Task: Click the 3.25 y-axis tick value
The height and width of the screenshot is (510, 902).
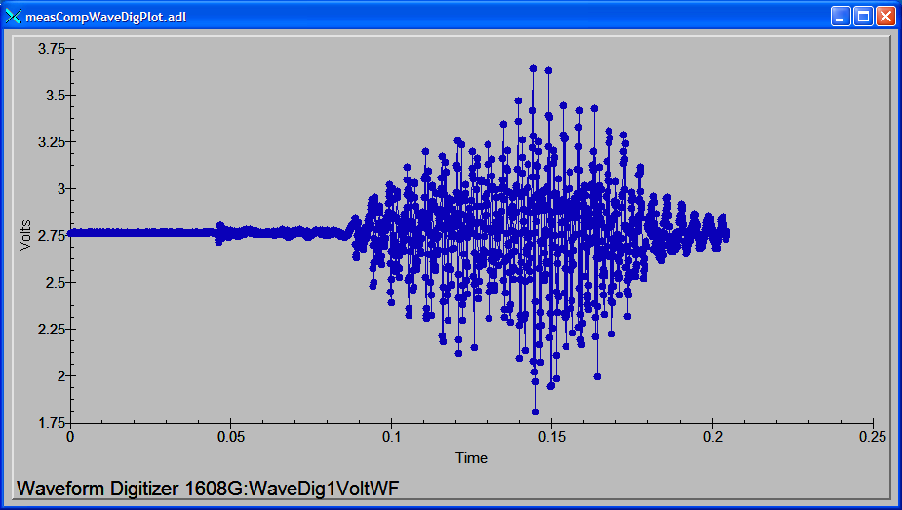Action: coord(52,142)
